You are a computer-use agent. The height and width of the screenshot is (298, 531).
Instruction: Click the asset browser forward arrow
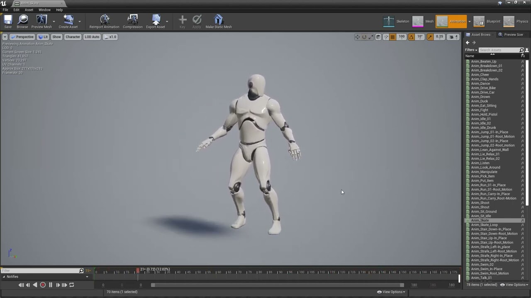pyautogui.click(x=474, y=43)
